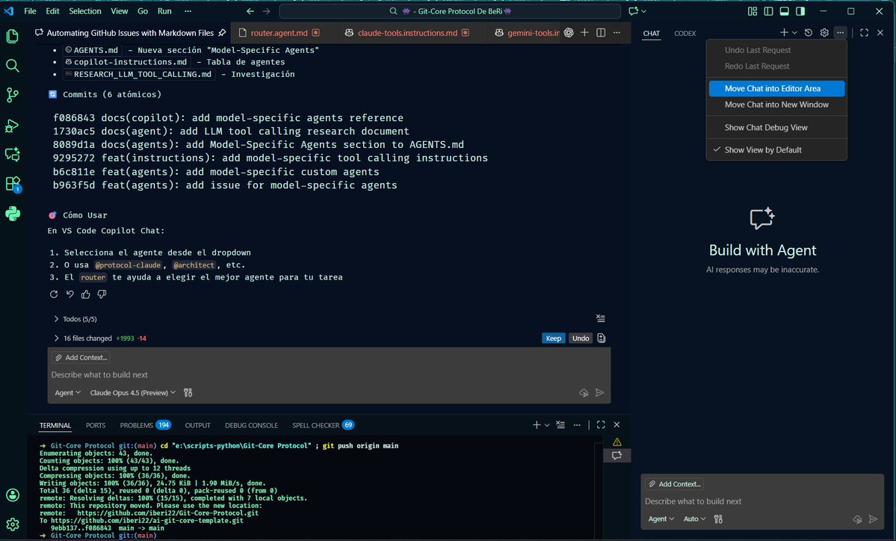
Task: Open the Selection menu
Action: click(85, 11)
